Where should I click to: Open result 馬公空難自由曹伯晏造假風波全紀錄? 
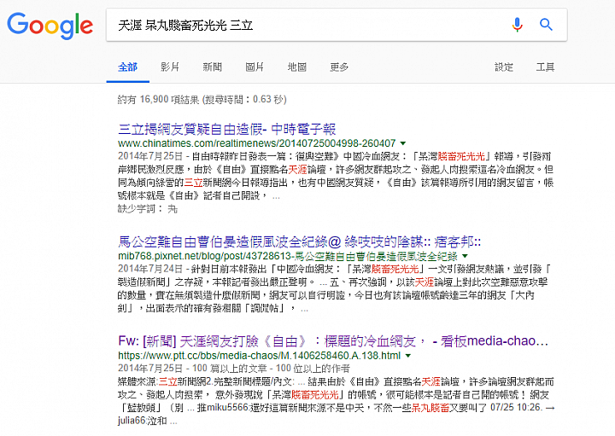(299, 241)
